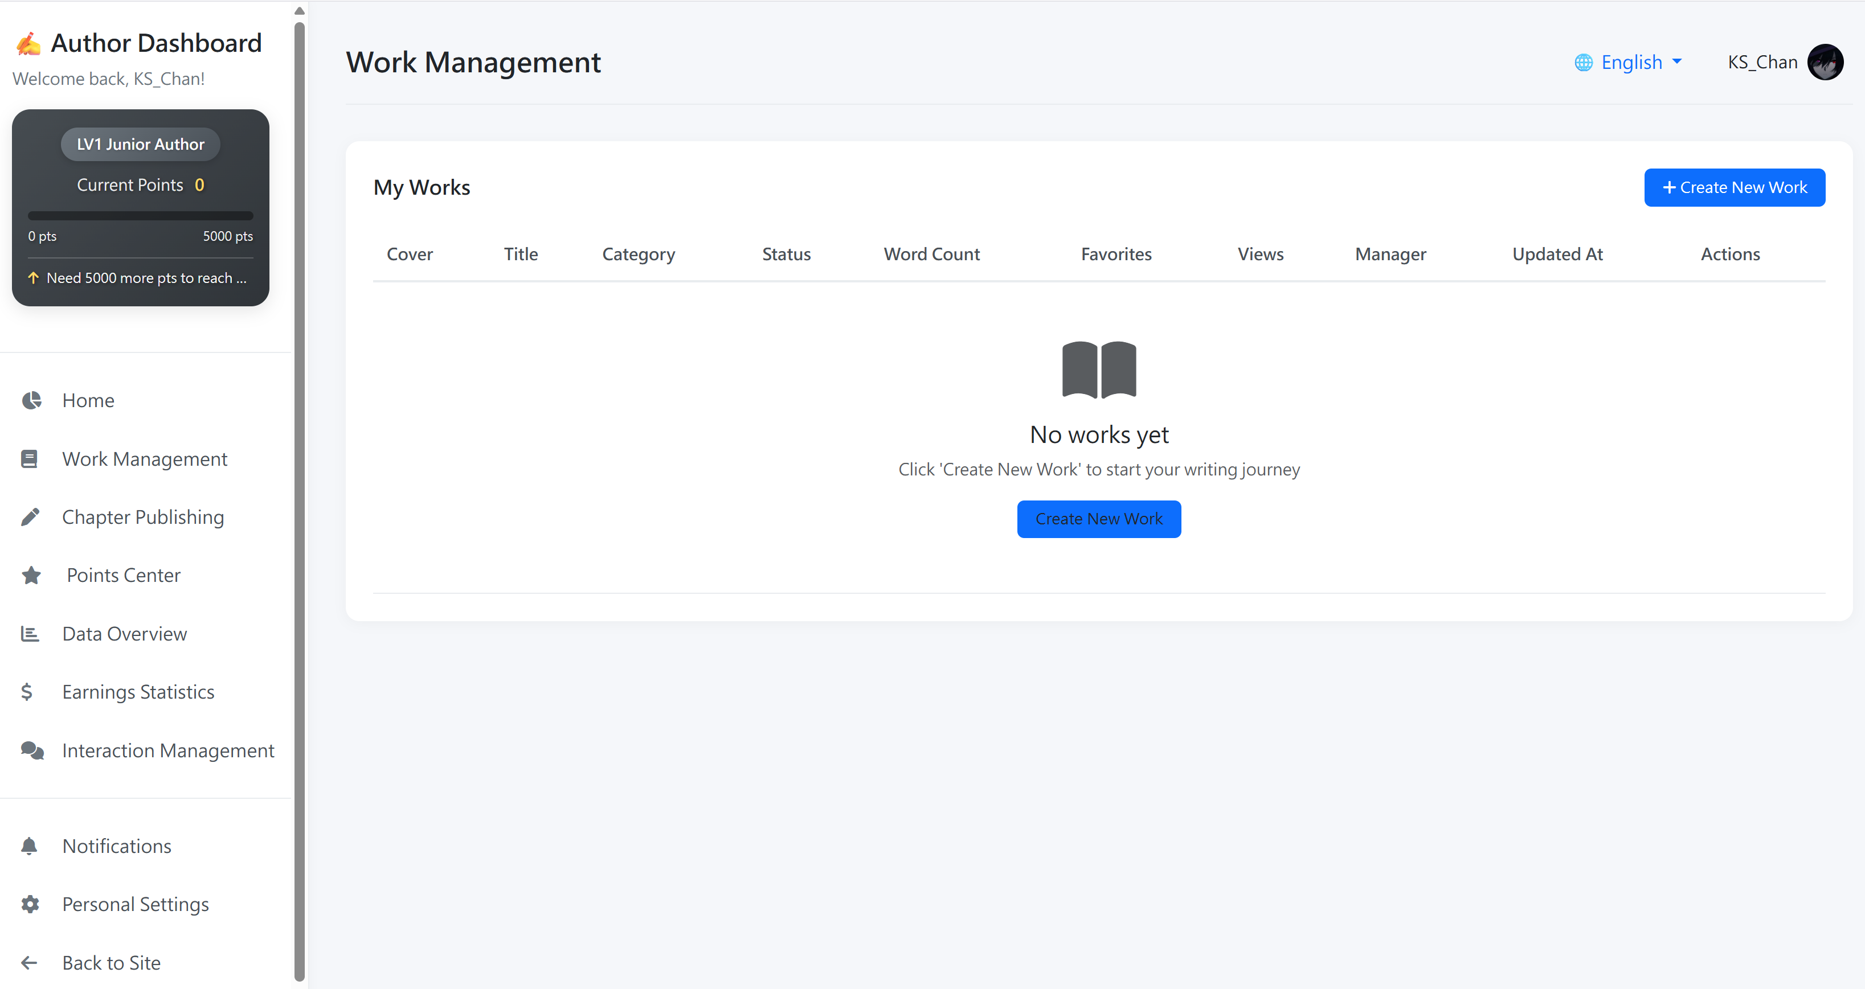The height and width of the screenshot is (989, 1865).
Task: Click the Chapter Publishing pencil icon
Action: (30, 516)
